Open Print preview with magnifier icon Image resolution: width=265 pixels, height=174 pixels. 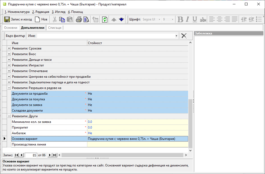(86, 19)
